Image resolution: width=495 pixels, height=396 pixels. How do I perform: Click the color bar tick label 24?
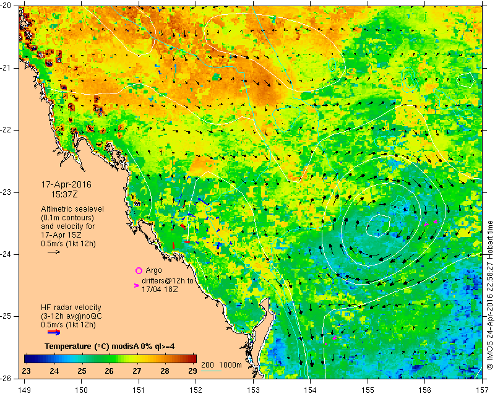(x=54, y=371)
